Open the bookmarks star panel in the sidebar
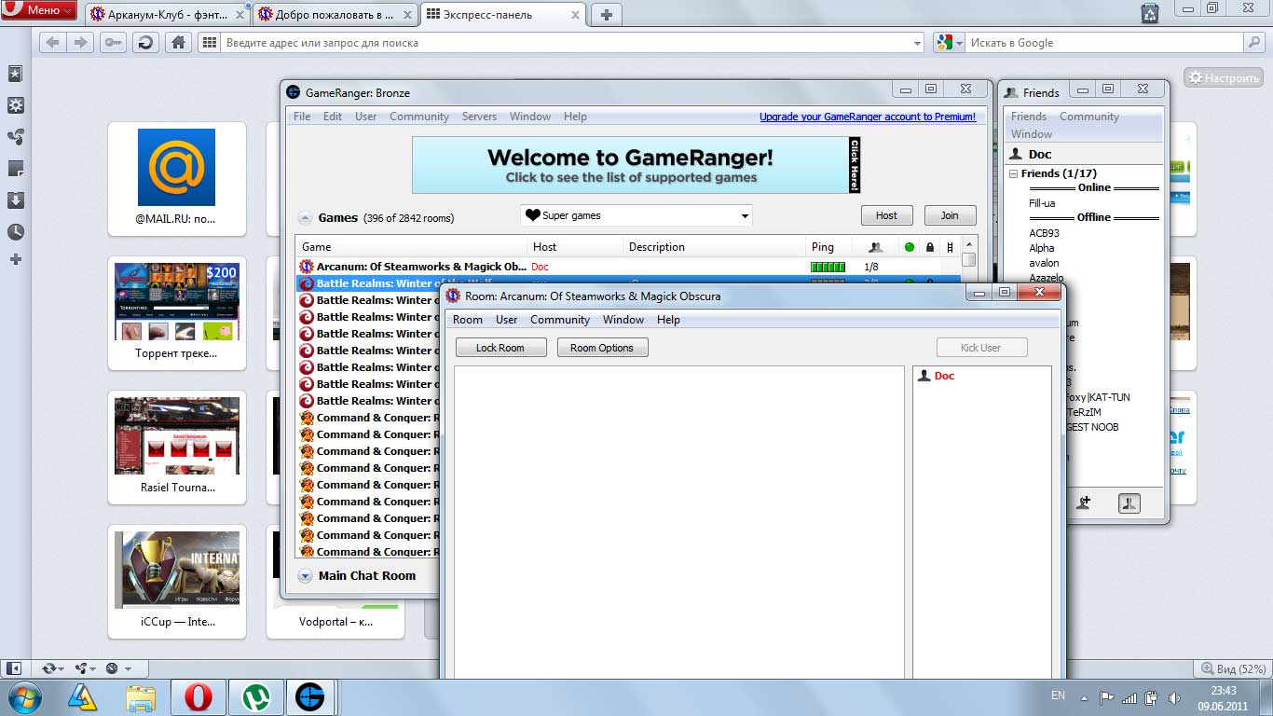This screenshot has height=716, width=1273. tap(15, 74)
